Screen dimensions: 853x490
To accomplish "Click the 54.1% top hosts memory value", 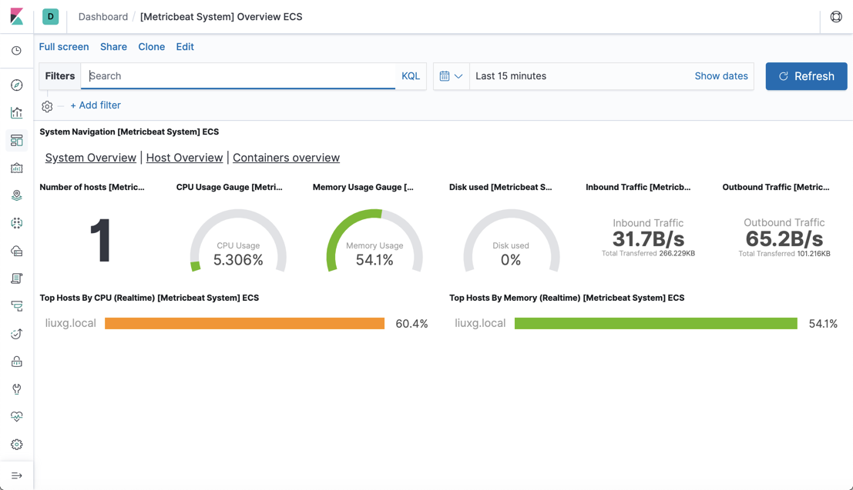I will coord(823,324).
